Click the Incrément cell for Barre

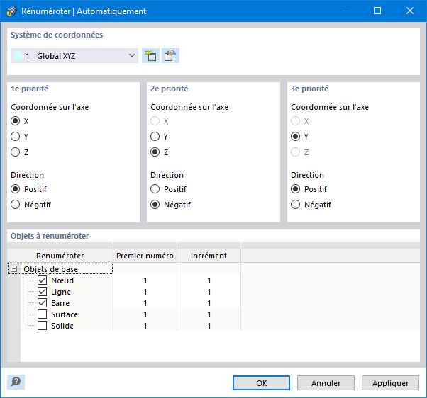209,303
